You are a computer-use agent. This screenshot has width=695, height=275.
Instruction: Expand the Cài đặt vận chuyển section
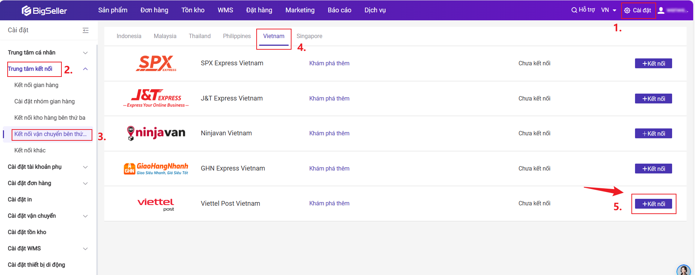point(85,216)
